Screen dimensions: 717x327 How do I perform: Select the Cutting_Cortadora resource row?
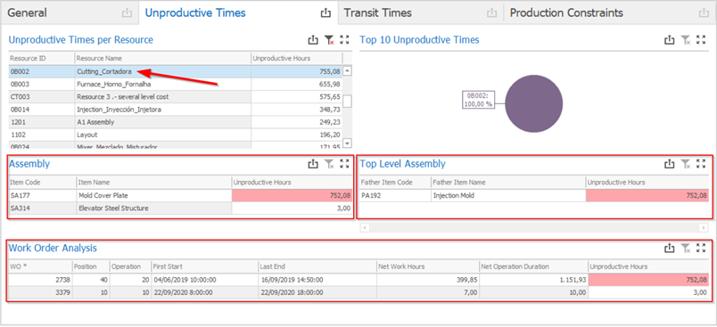coord(176,71)
